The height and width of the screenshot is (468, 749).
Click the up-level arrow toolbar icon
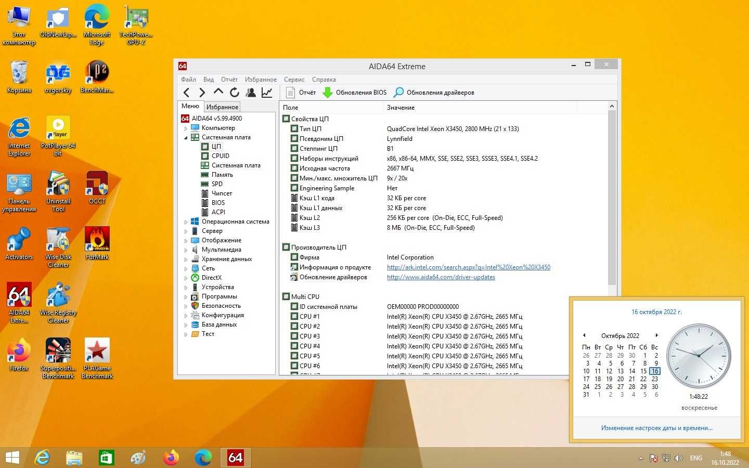[x=218, y=92]
